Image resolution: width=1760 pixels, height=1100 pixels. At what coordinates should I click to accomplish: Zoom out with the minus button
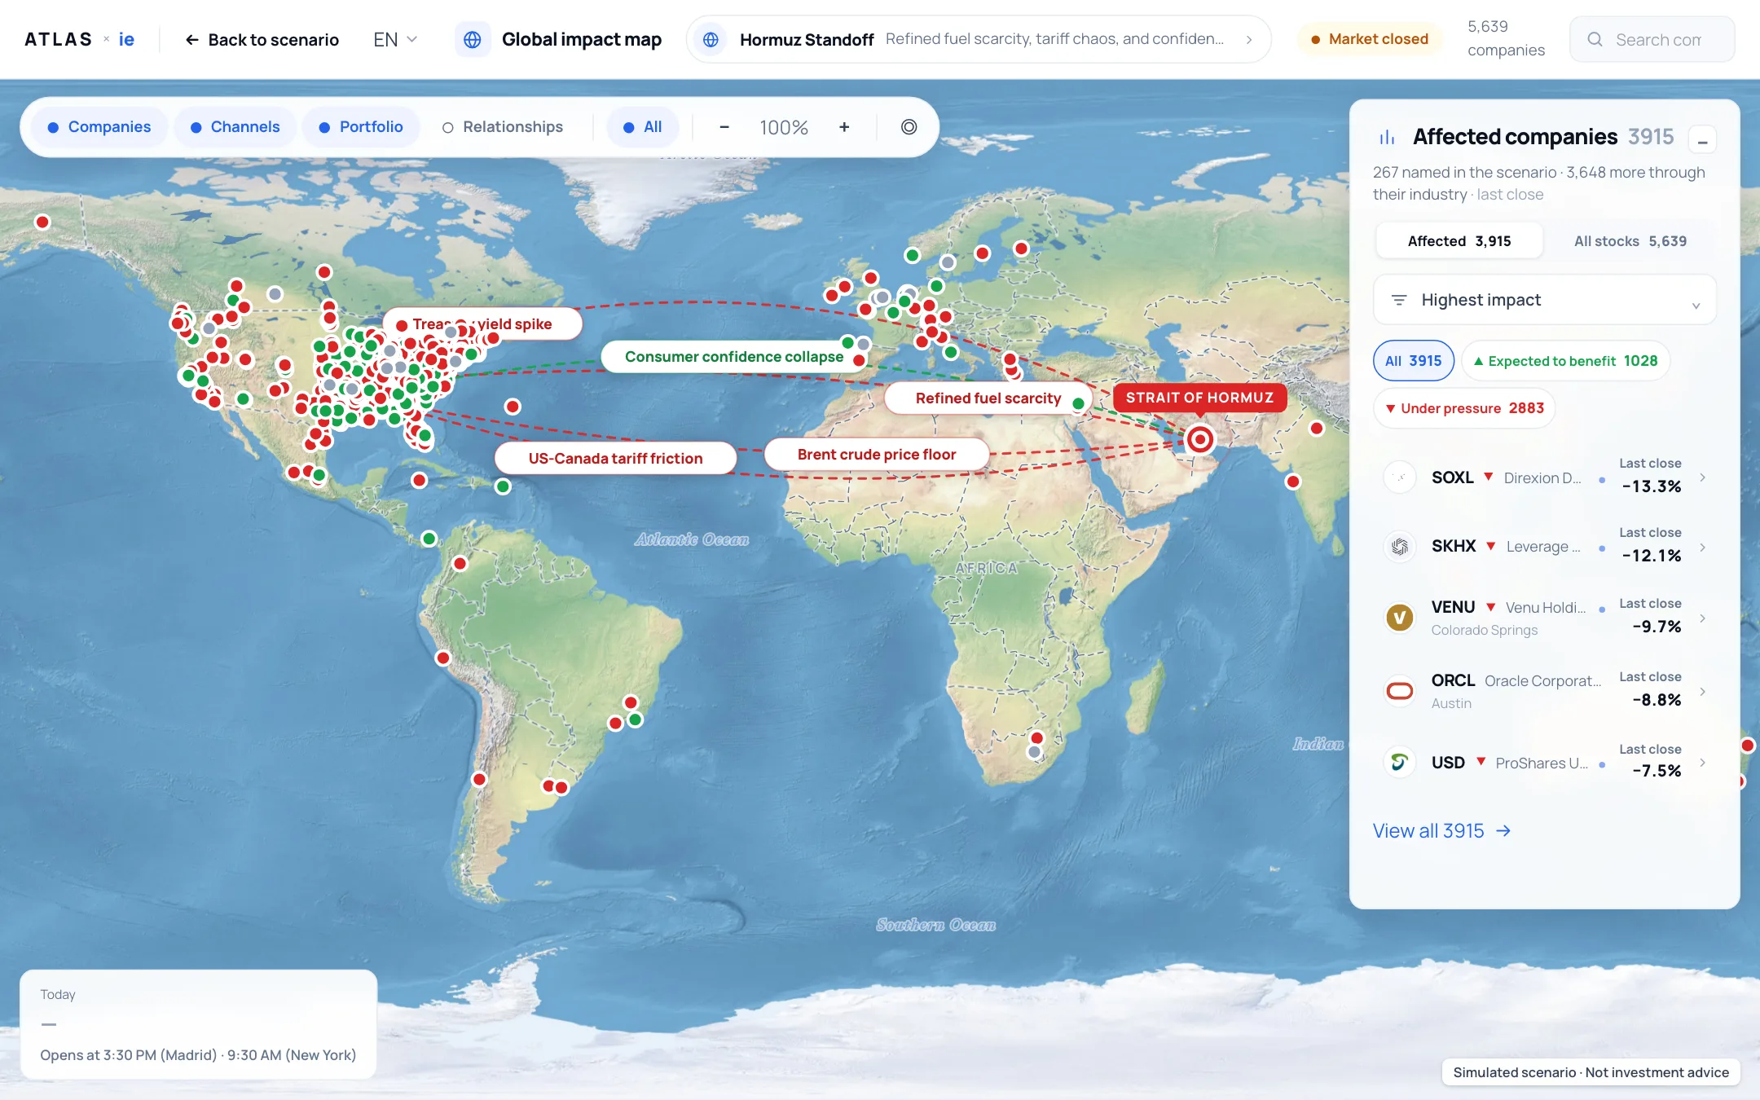[724, 127]
